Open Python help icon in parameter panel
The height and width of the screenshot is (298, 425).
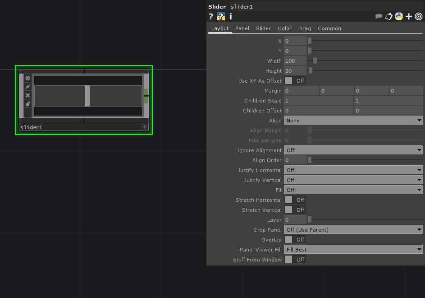[221, 17]
